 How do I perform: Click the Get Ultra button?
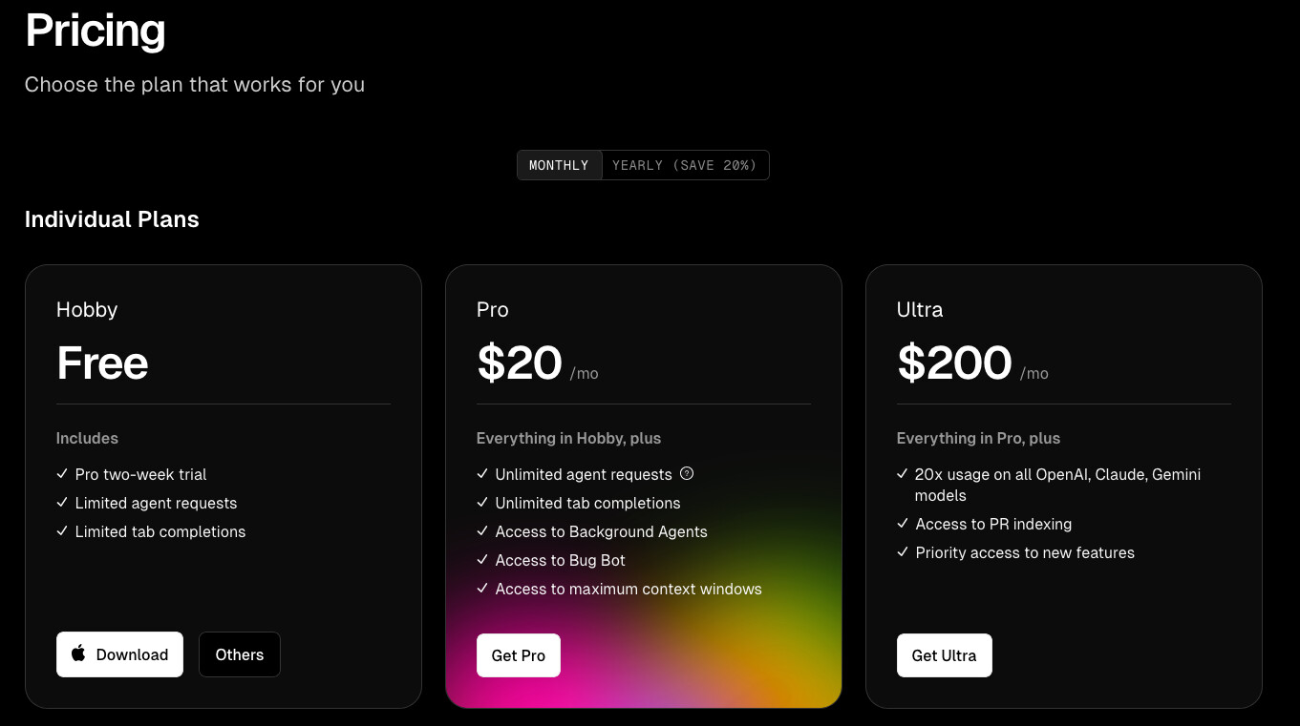(945, 655)
